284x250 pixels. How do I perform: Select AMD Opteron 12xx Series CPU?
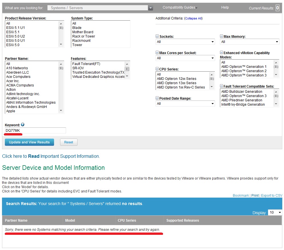pos(176,79)
